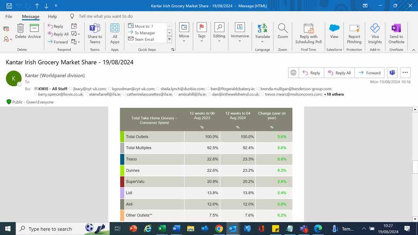Open the More respond actions dropdown
The width and height of the screenshot is (418, 235).
click(x=76, y=42)
